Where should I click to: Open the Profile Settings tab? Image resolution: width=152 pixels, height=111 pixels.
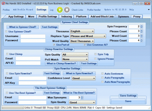48,16
